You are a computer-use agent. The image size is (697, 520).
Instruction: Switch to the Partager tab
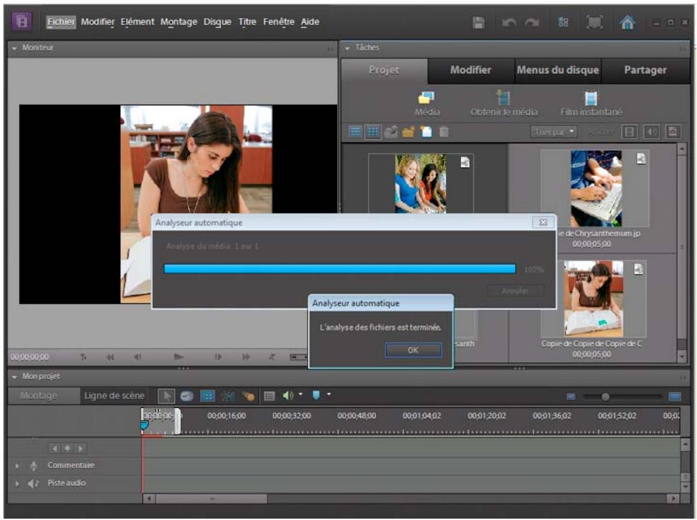point(645,69)
